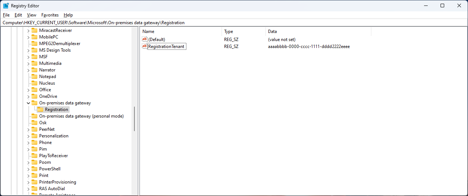Select the RegistrationTenant value name

click(x=166, y=47)
